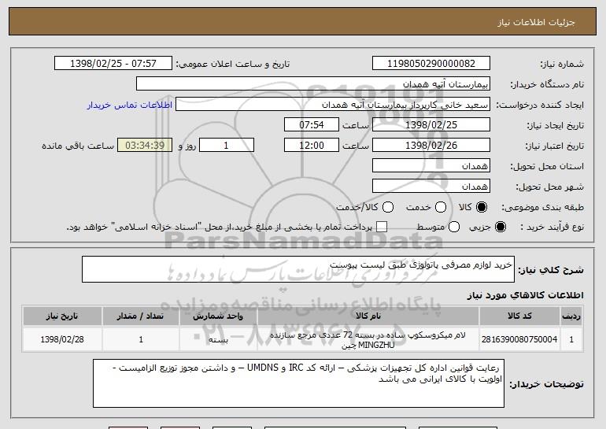This screenshot has width=606, height=429.
Task: Click the need date cell 1398/02/28
Action: 62,339
